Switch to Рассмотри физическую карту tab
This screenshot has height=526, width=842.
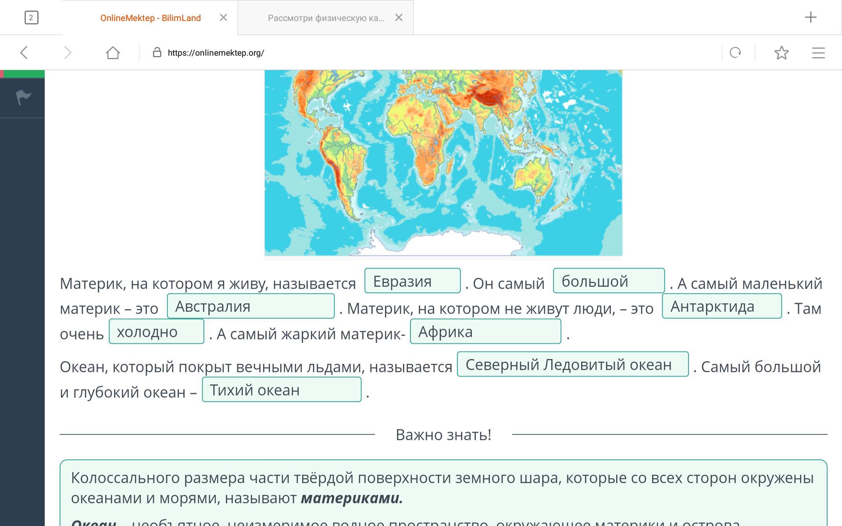325,18
